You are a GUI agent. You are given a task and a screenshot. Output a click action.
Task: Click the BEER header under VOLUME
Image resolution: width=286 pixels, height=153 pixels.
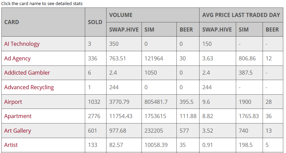186,30
